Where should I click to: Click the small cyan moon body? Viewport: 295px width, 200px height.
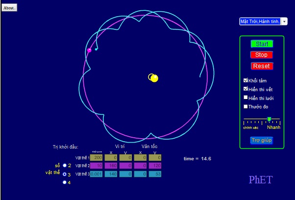[x=96, y=50]
